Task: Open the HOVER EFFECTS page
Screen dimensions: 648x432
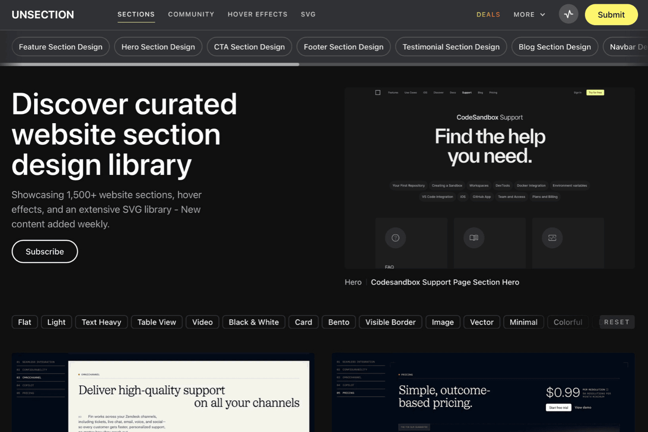Action: (x=257, y=14)
